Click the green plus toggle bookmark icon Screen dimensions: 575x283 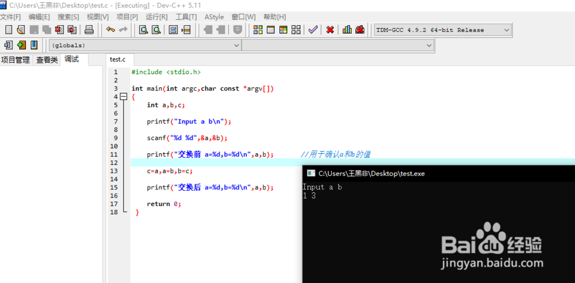[x=21, y=45]
